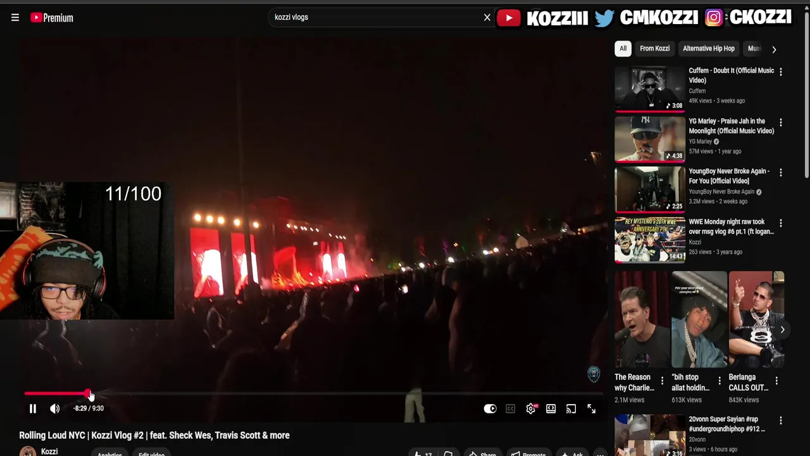This screenshot has height=456, width=810.
Task: Select the From Kozzi filter chip
Action: coord(654,49)
